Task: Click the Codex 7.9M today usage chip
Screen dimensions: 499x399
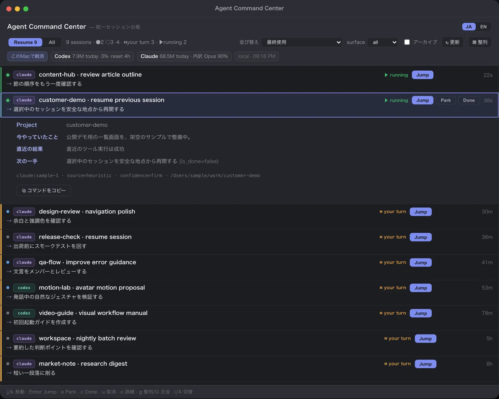Action: [92, 56]
